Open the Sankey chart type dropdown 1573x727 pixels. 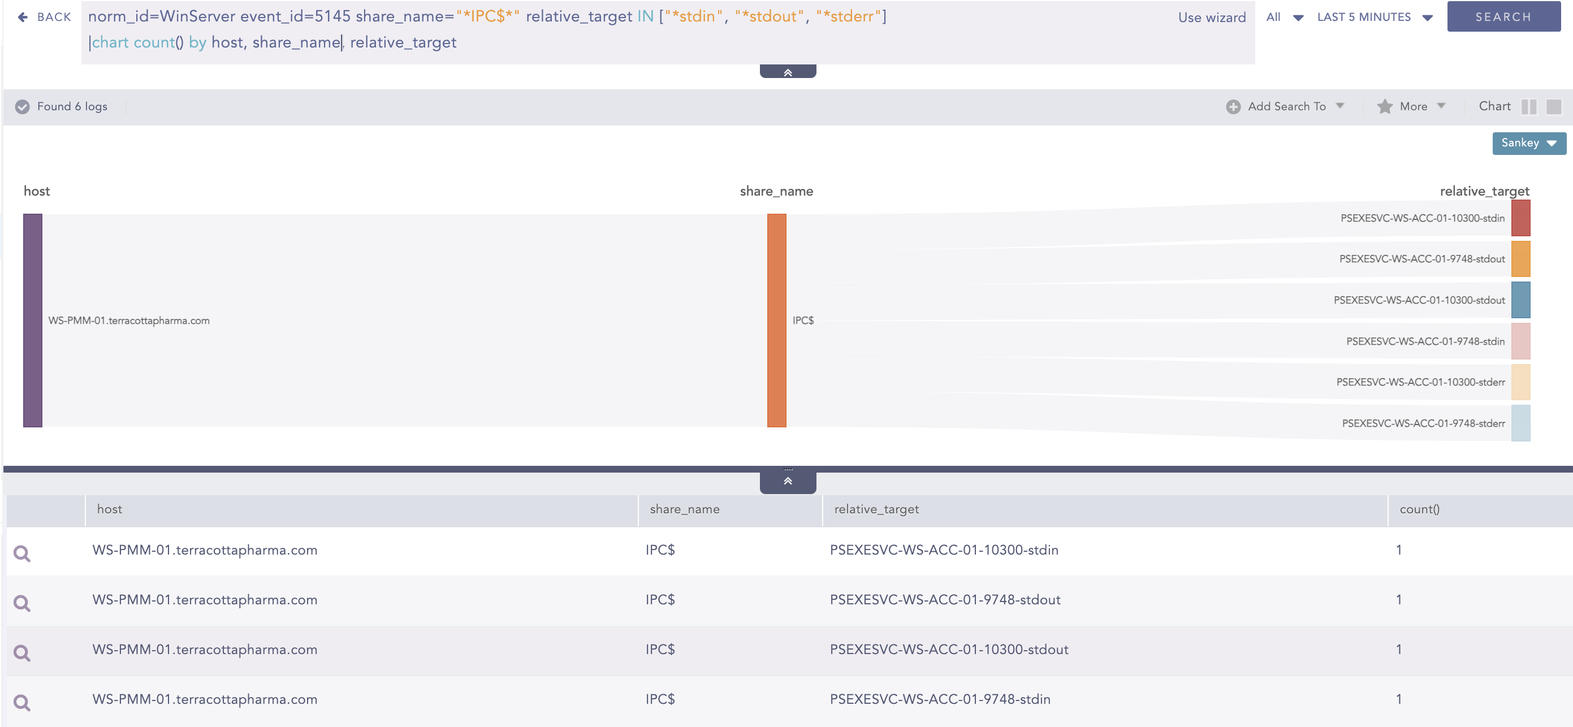coord(1528,143)
